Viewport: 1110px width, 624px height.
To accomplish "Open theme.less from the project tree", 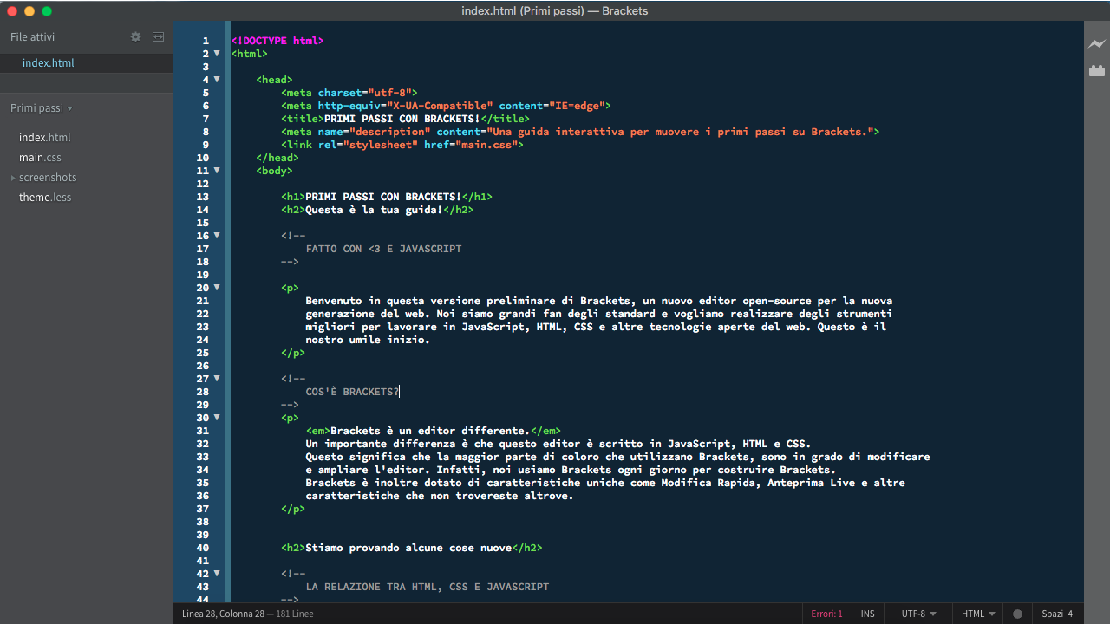I will click(x=45, y=198).
